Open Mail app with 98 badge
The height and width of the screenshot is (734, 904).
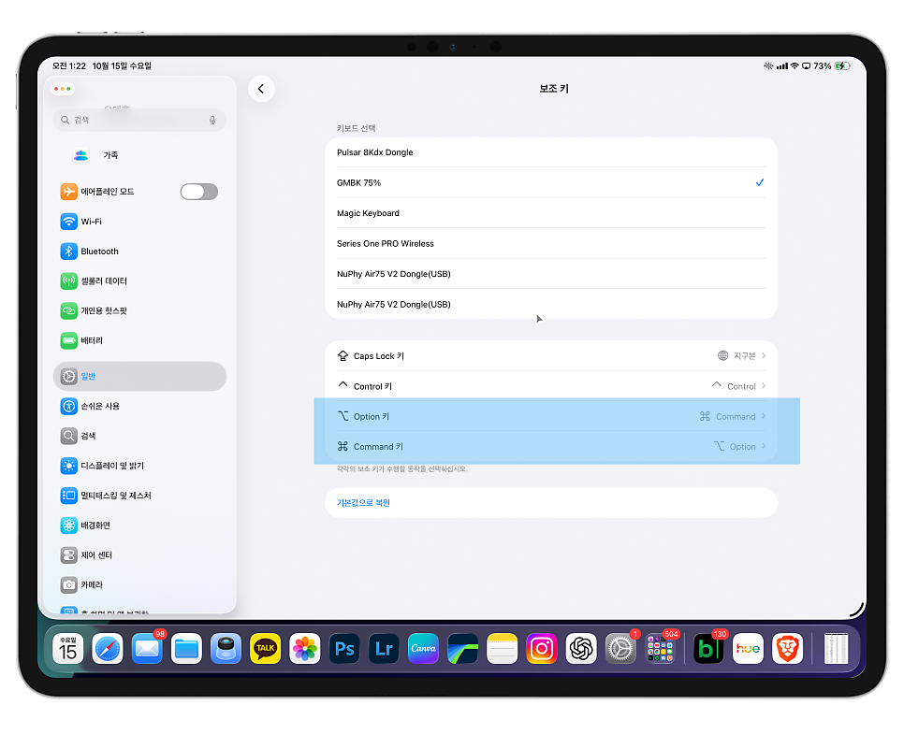(x=147, y=649)
